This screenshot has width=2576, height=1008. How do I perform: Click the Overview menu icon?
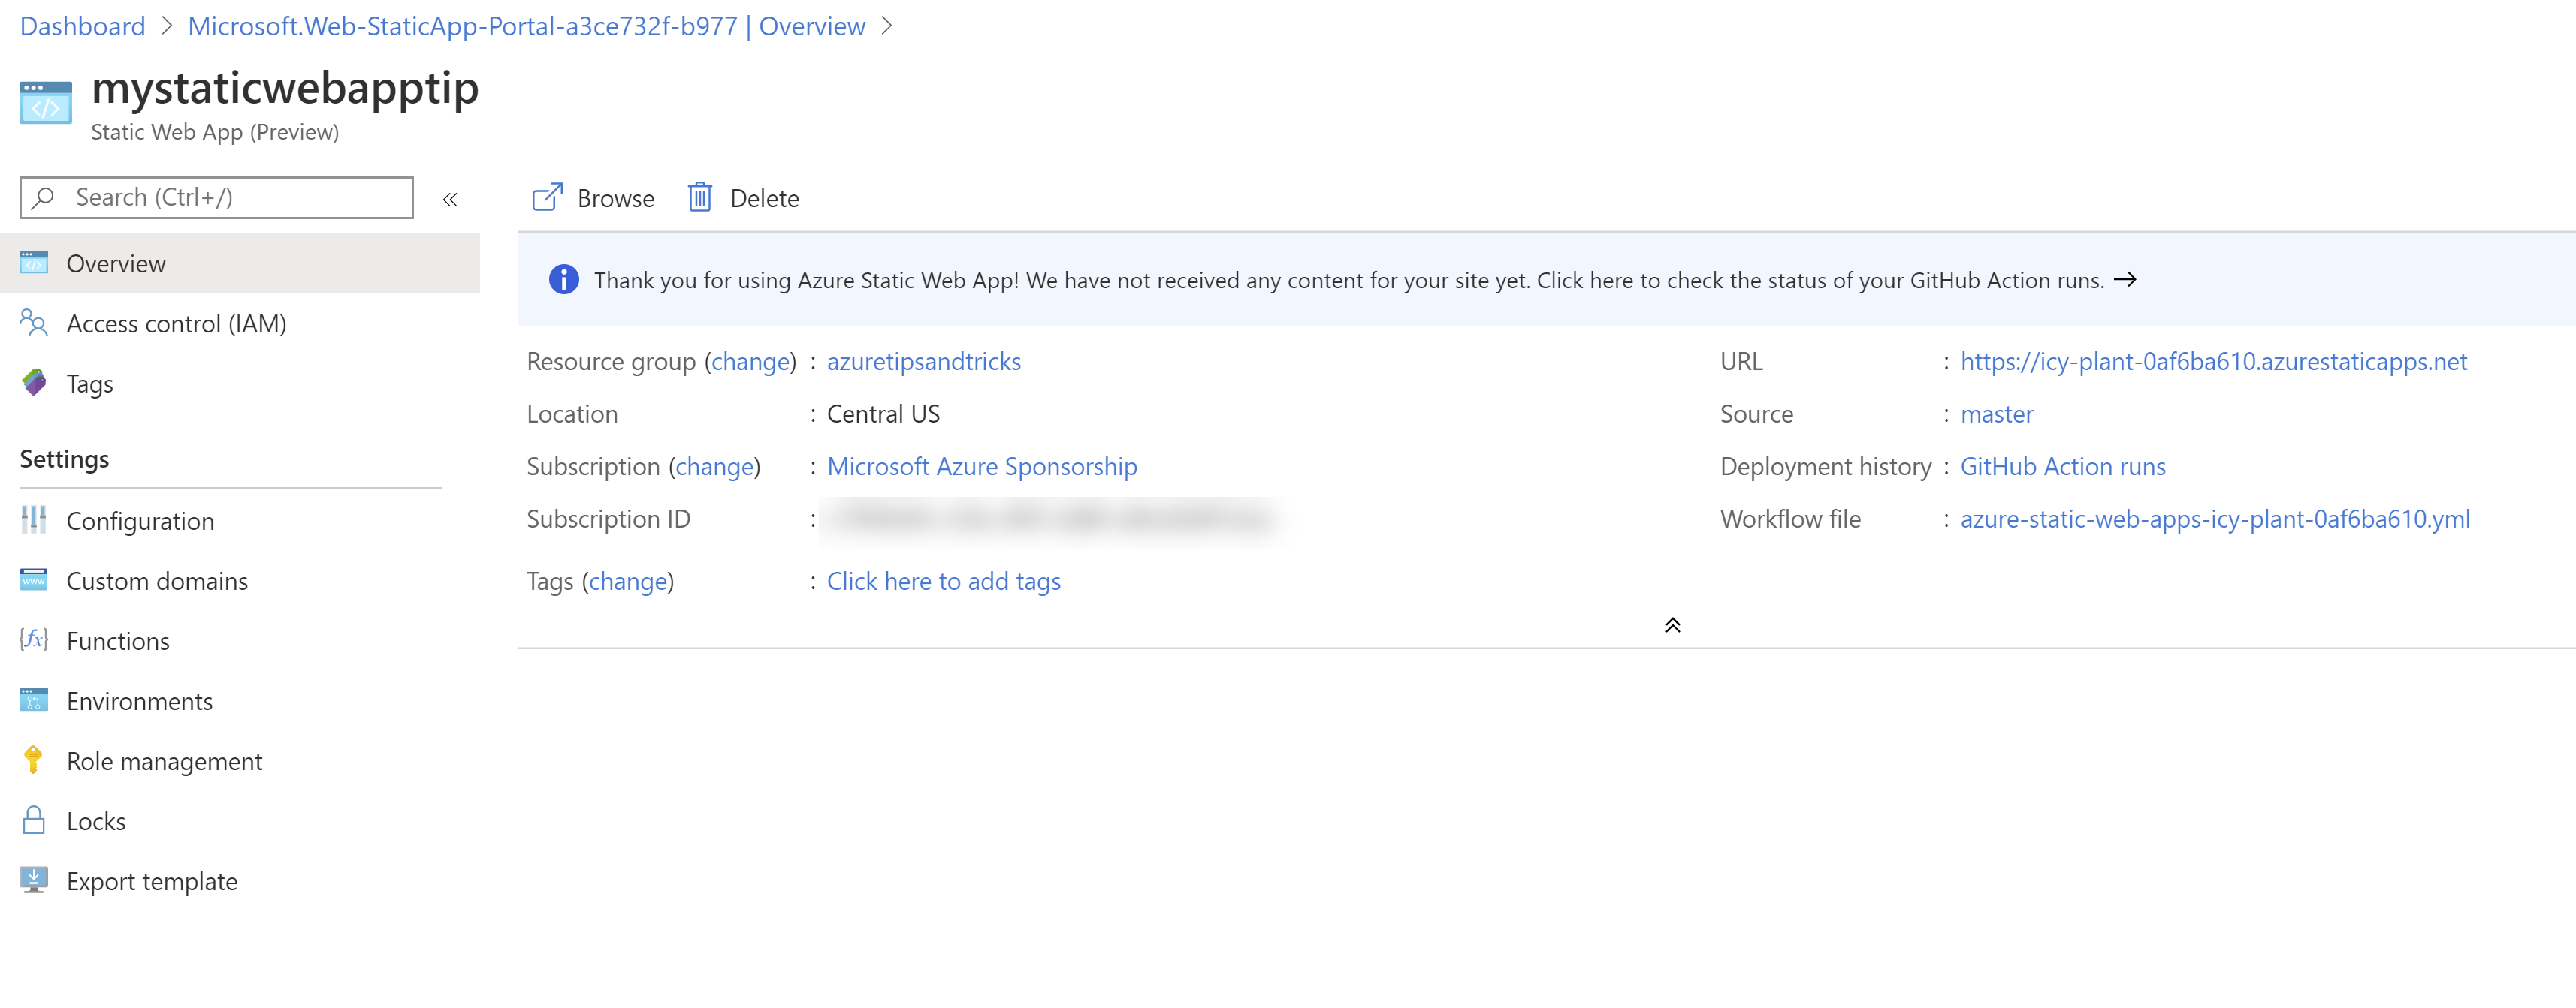point(34,263)
